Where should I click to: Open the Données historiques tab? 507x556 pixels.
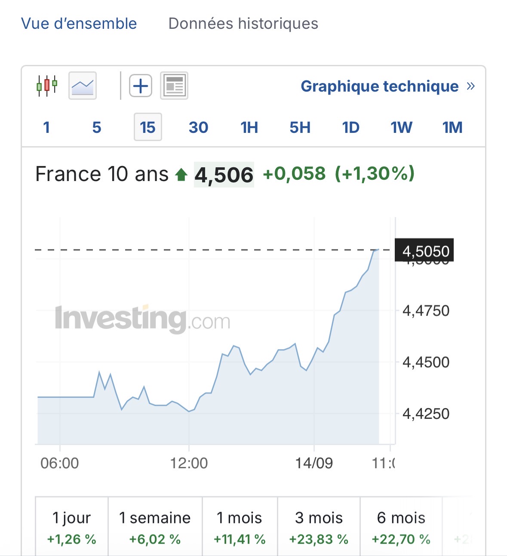tap(243, 23)
